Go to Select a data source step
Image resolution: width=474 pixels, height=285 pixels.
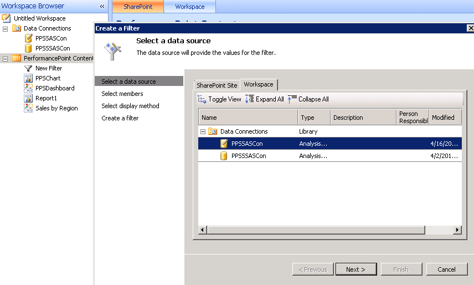[x=139, y=82]
